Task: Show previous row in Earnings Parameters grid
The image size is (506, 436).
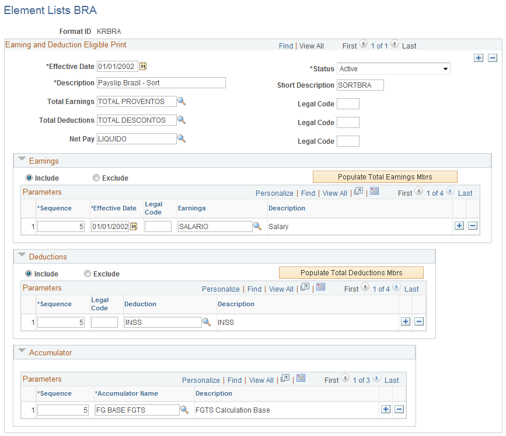Action: click(419, 191)
